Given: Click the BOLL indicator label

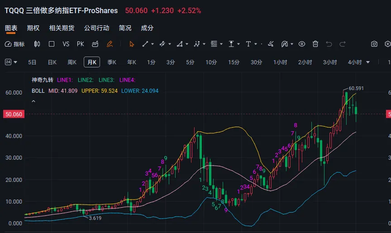Looking at the screenshot, I should coord(38,90).
